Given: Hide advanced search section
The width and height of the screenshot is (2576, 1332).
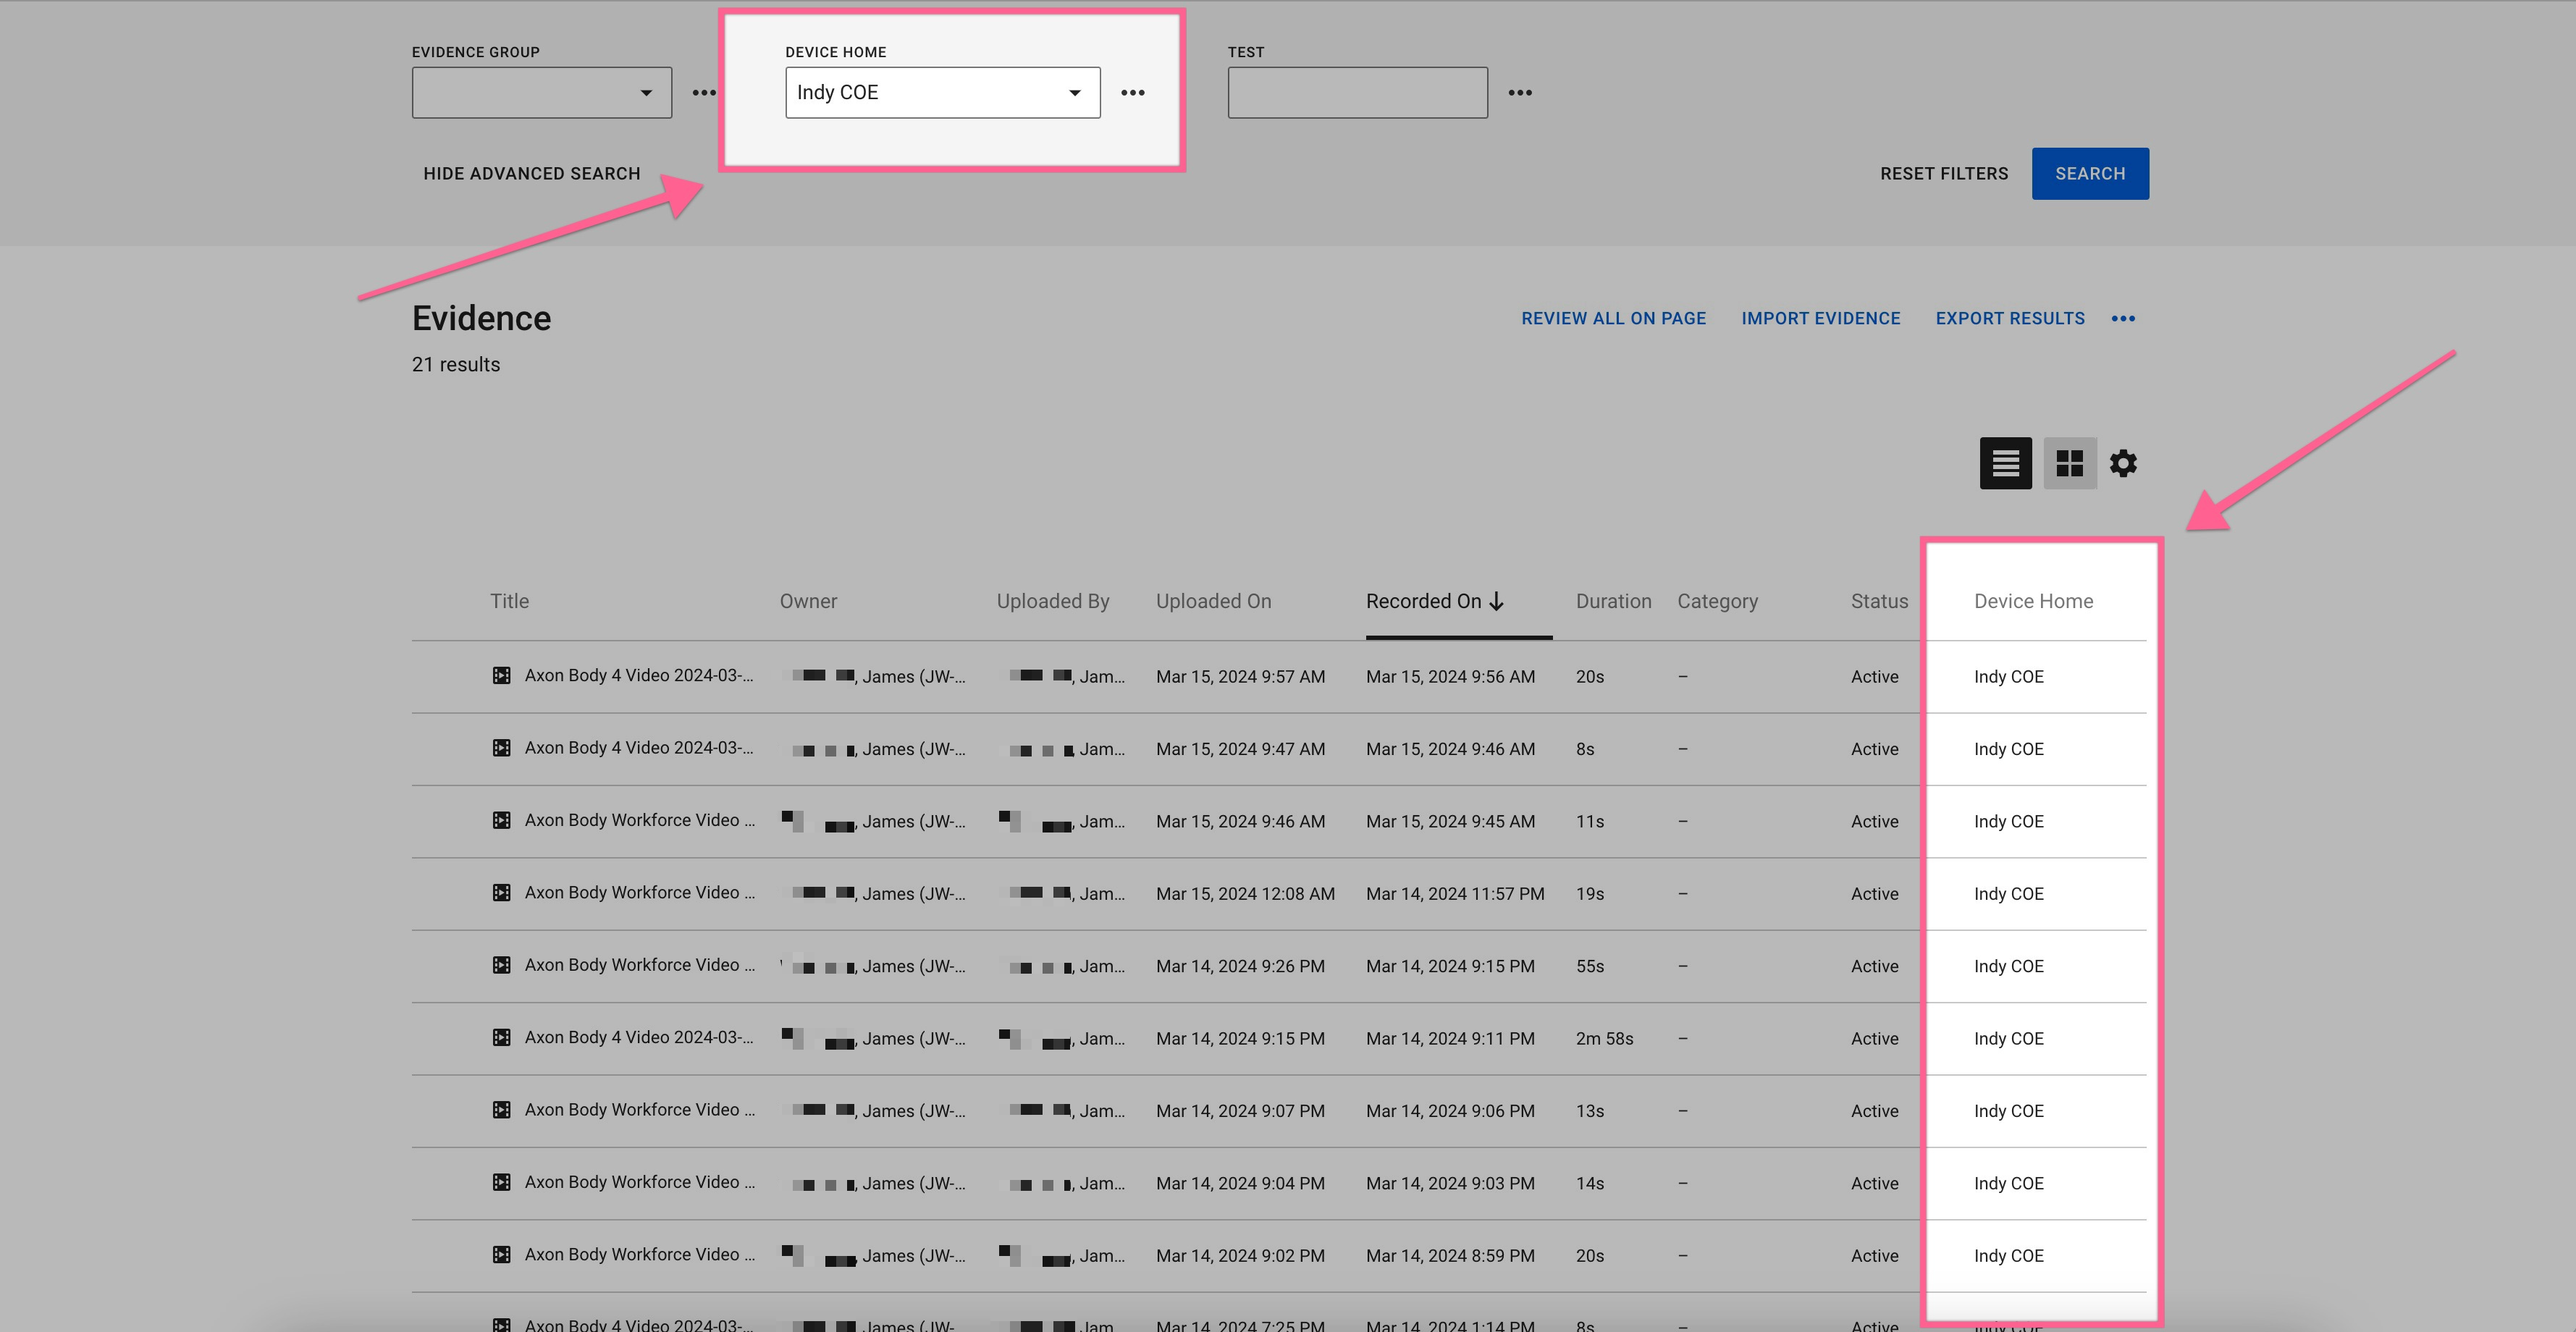Looking at the screenshot, I should pos(531,174).
